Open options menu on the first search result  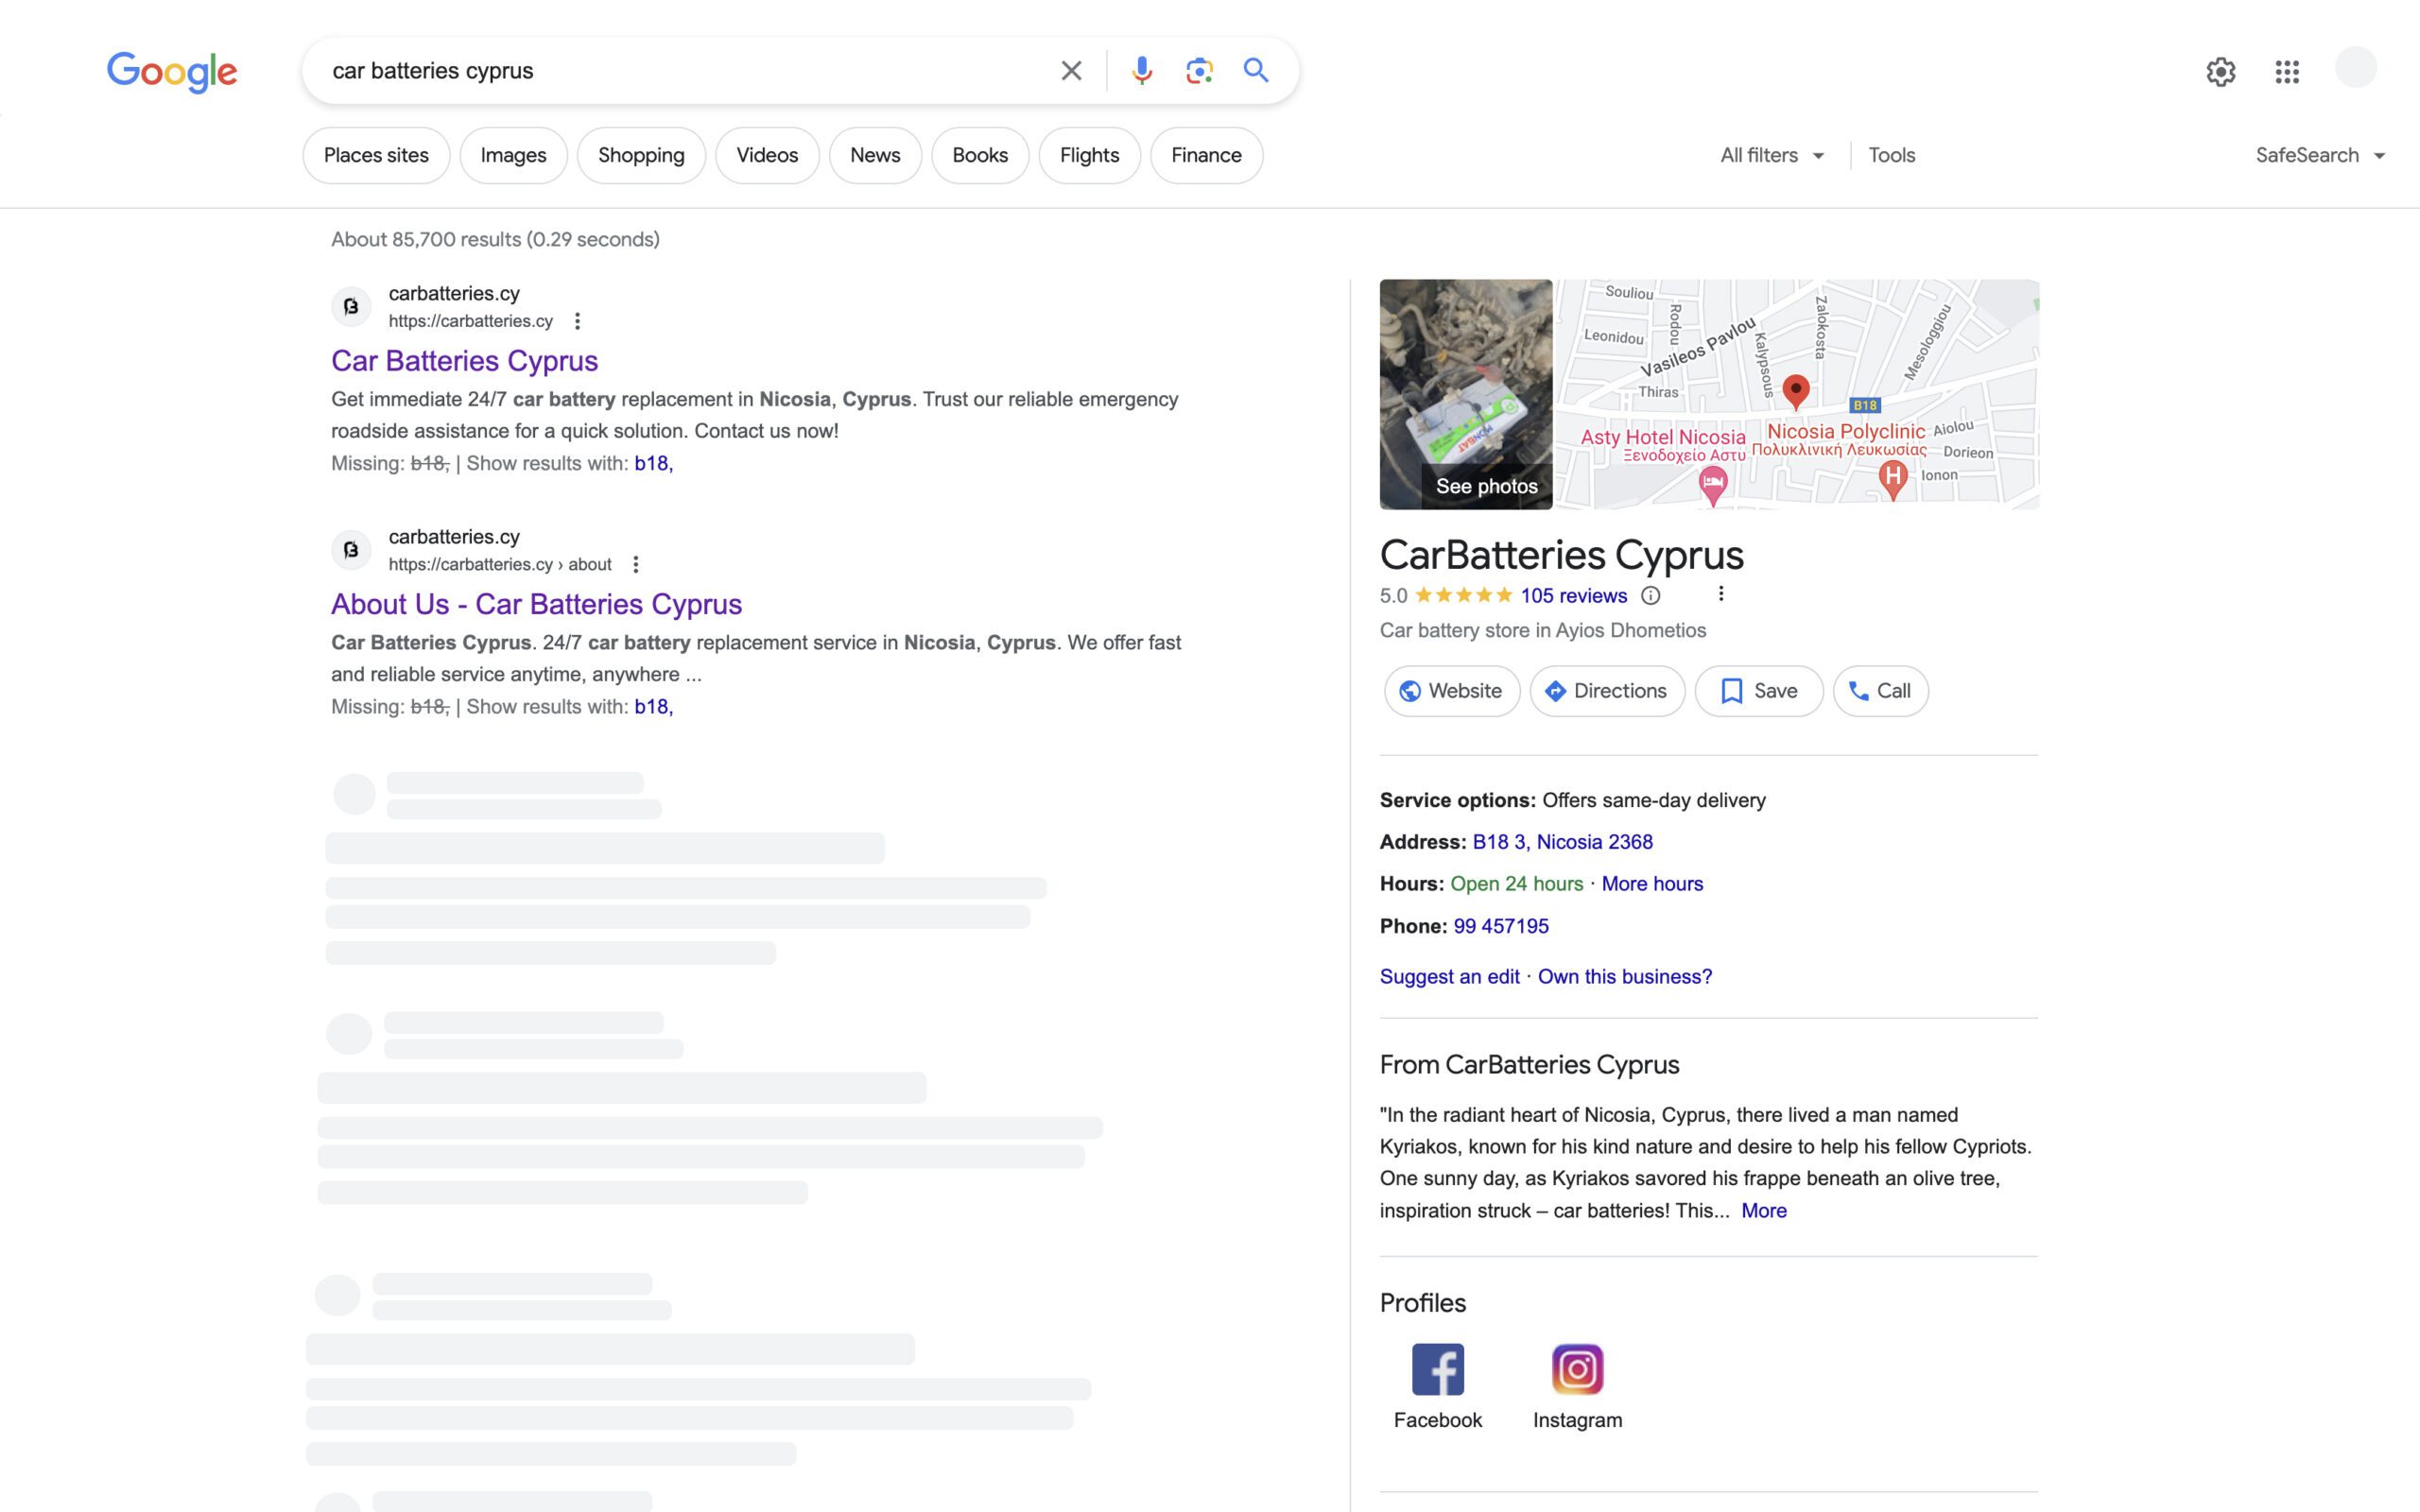pyautogui.click(x=578, y=321)
